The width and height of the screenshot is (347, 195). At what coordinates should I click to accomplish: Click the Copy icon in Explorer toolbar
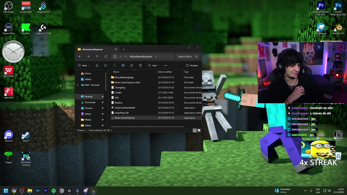tap(106, 66)
